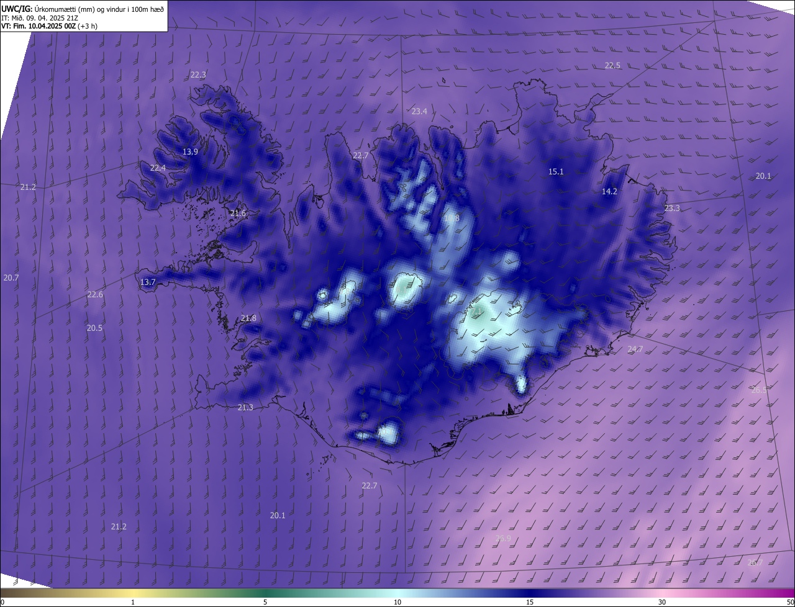Select the 22.4 wind value label

(158, 168)
